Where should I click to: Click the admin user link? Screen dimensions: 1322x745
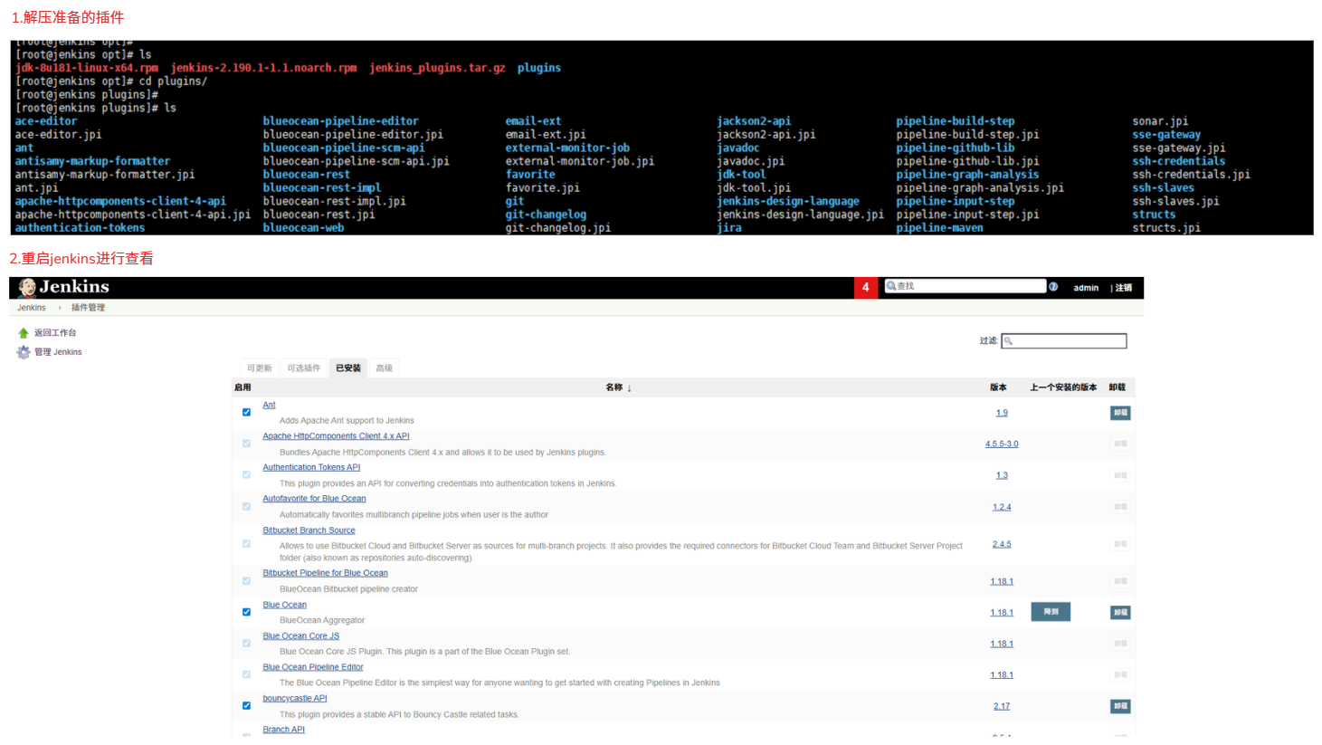tap(1086, 288)
